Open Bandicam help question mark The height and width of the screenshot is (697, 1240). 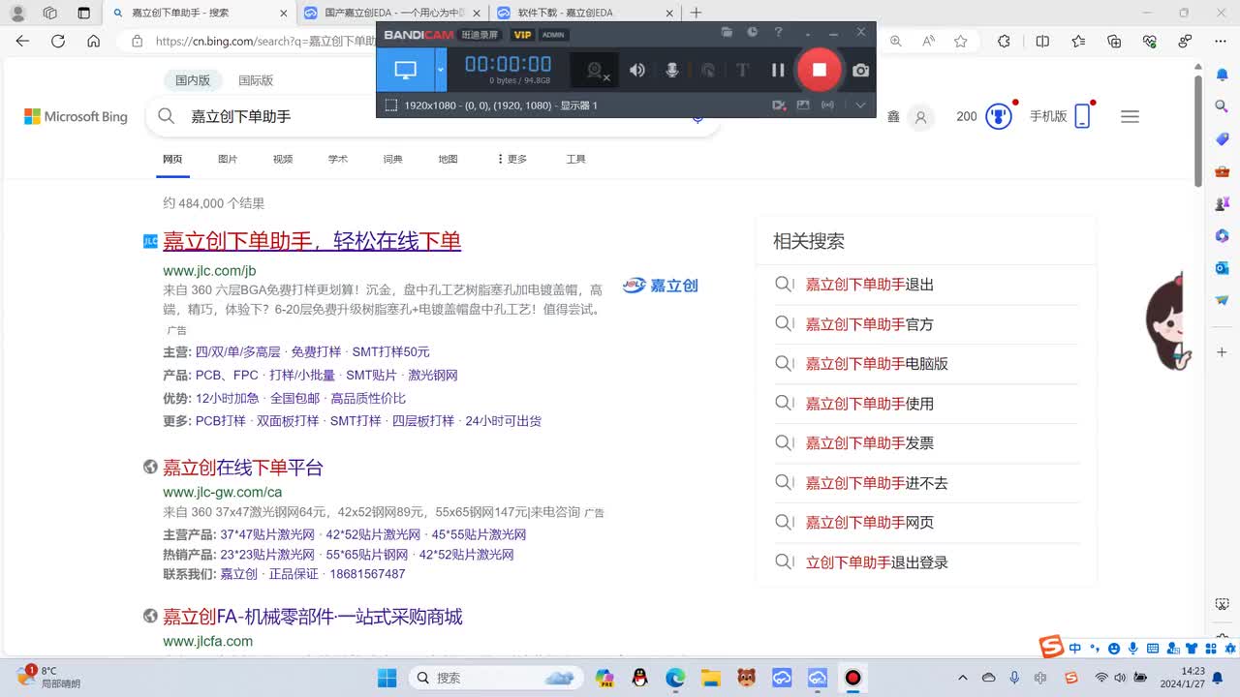(x=778, y=33)
